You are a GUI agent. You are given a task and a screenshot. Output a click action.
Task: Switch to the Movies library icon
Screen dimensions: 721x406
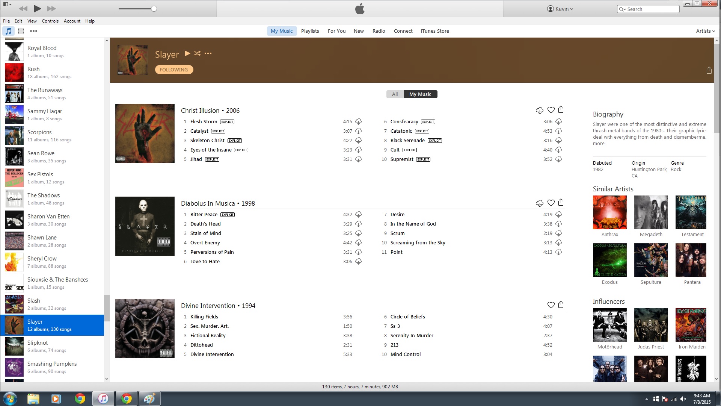tap(21, 31)
